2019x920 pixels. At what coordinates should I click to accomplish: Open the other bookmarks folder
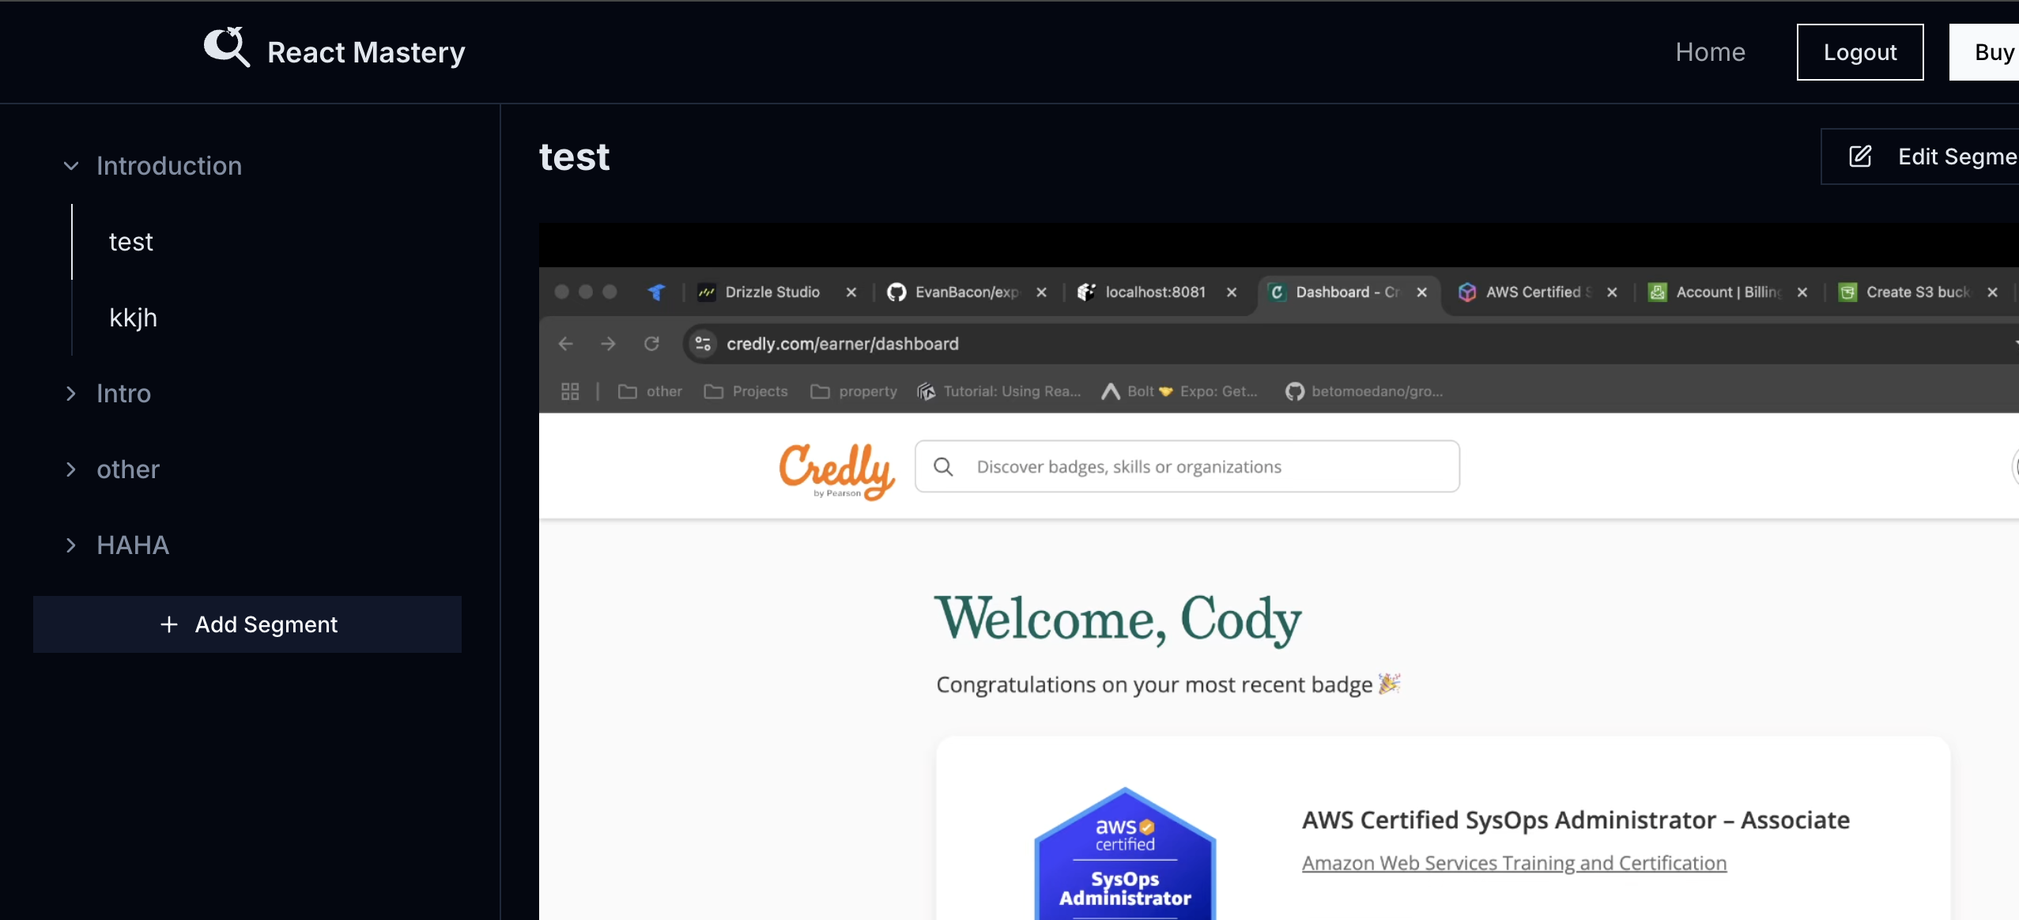pos(650,391)
